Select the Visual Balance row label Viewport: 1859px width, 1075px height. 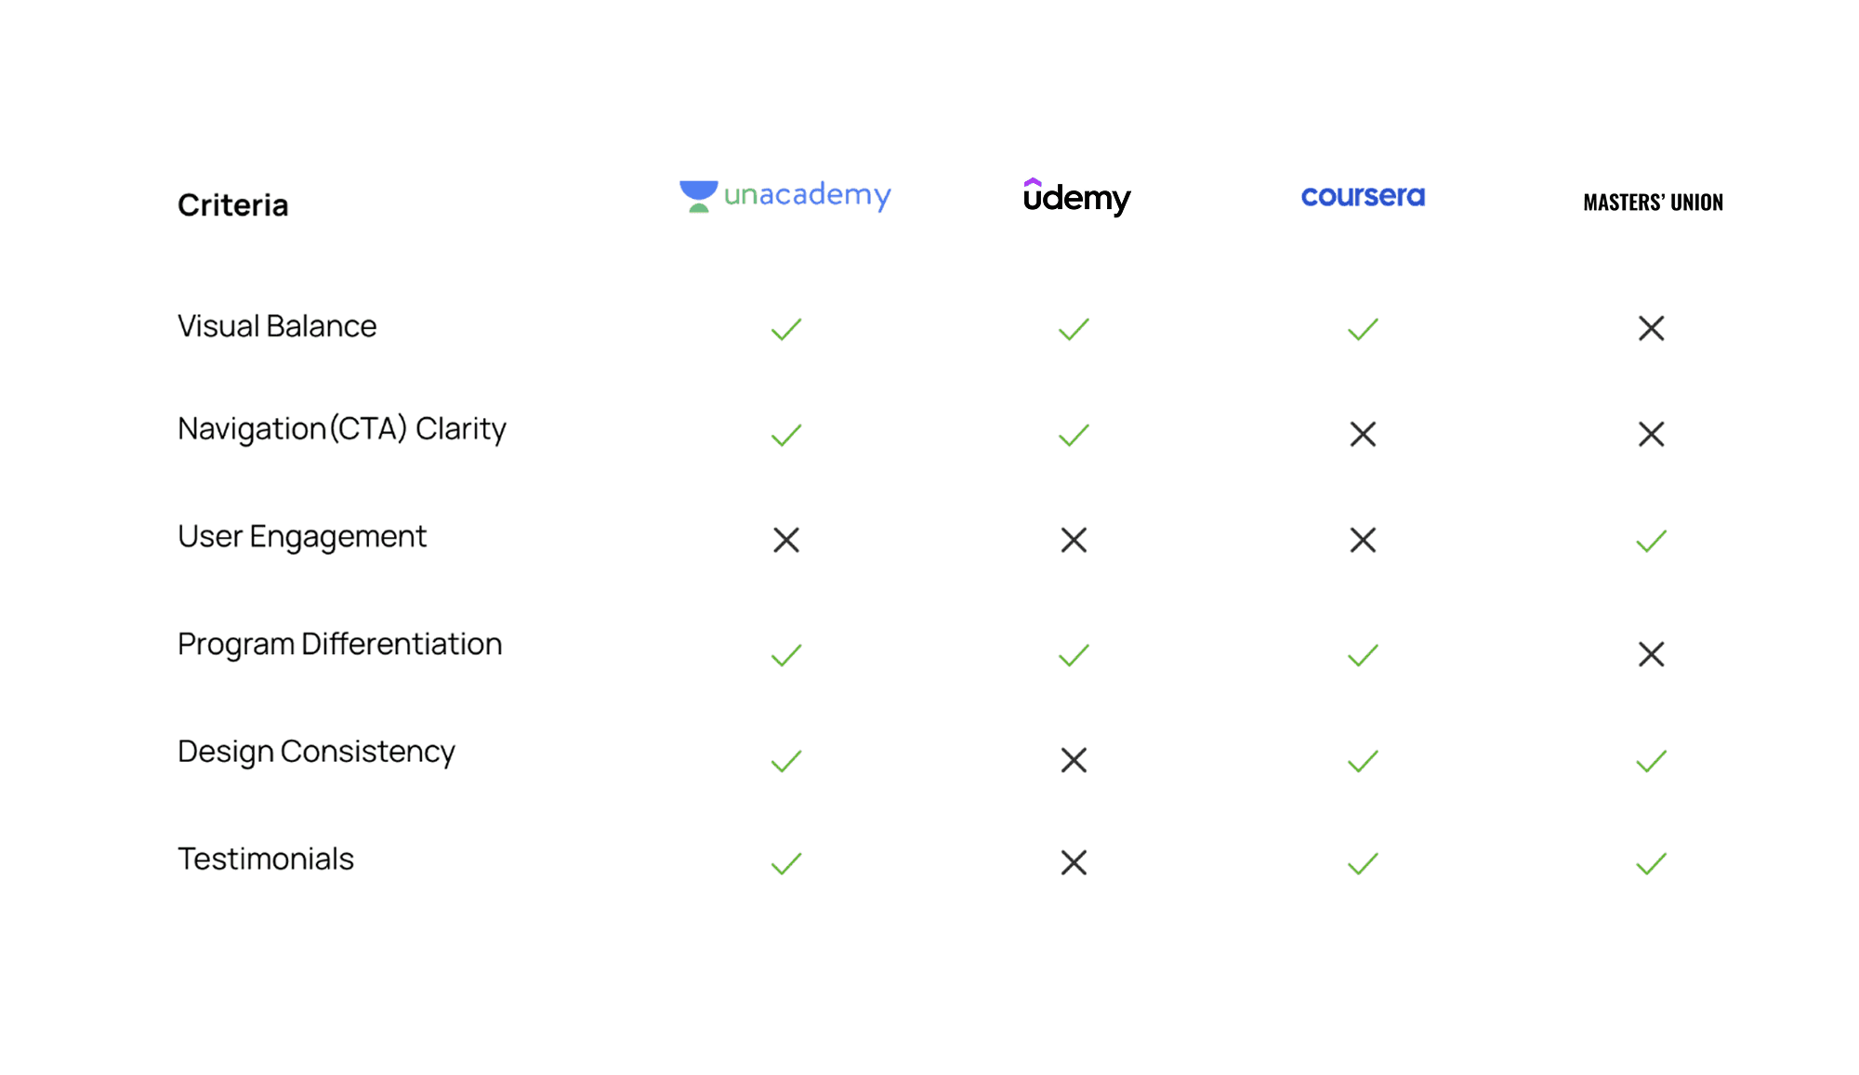coord(277,326)
